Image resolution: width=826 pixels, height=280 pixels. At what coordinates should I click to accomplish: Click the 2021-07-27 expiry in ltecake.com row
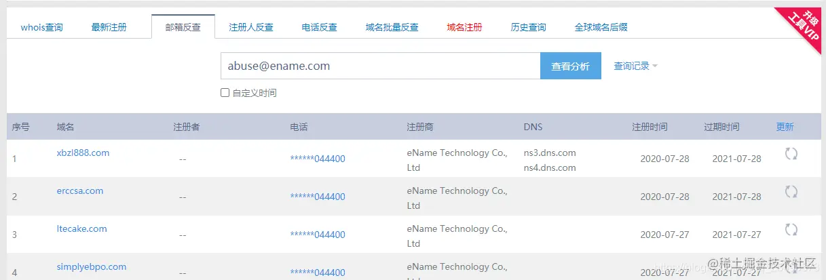click(736, 235)
